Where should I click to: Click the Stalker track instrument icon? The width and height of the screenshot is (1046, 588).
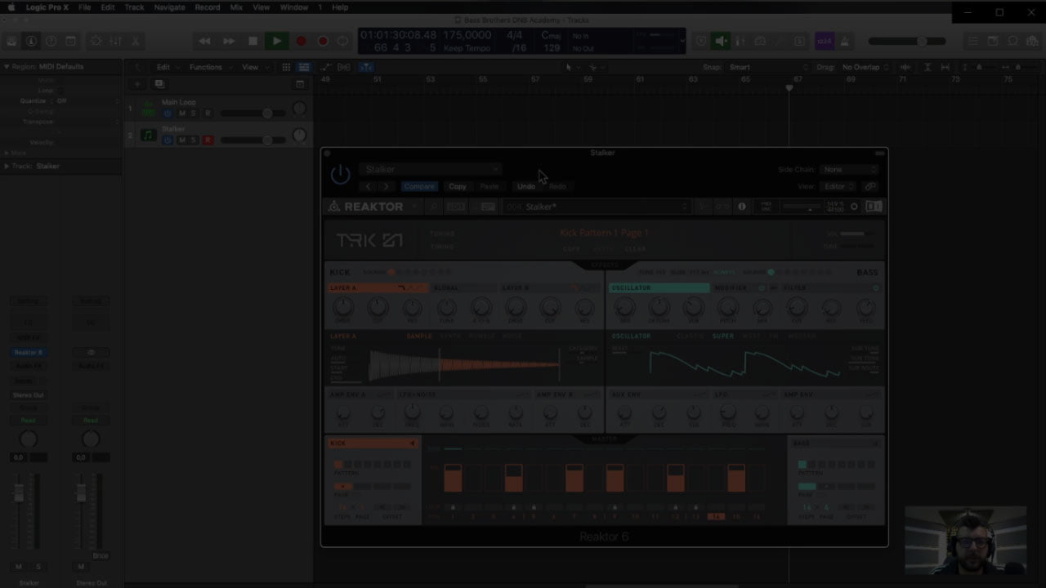(x=148, y=135)
